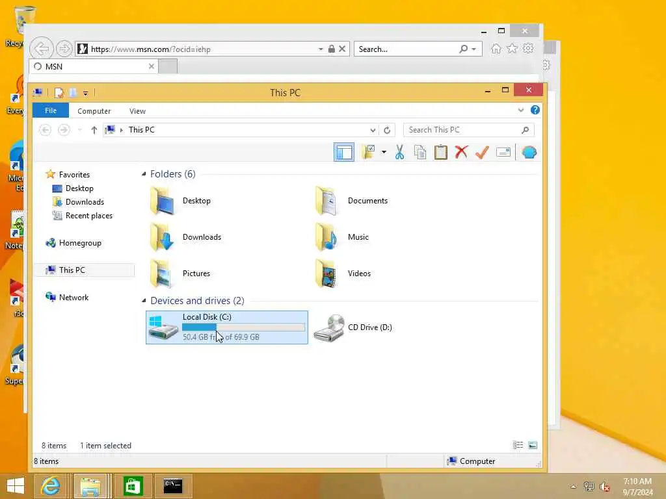Select the Music folder icon
666x499 pixels.
326,237
